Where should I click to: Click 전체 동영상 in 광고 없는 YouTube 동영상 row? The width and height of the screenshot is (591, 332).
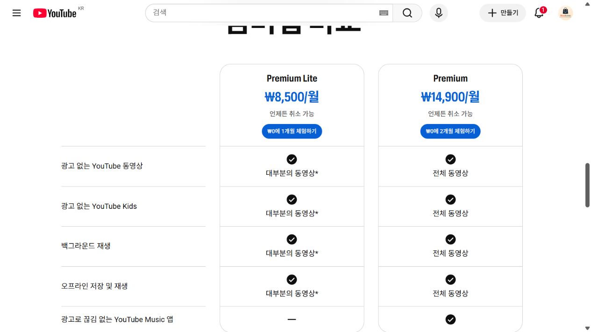pyautogui.click(x=450, y=173)
